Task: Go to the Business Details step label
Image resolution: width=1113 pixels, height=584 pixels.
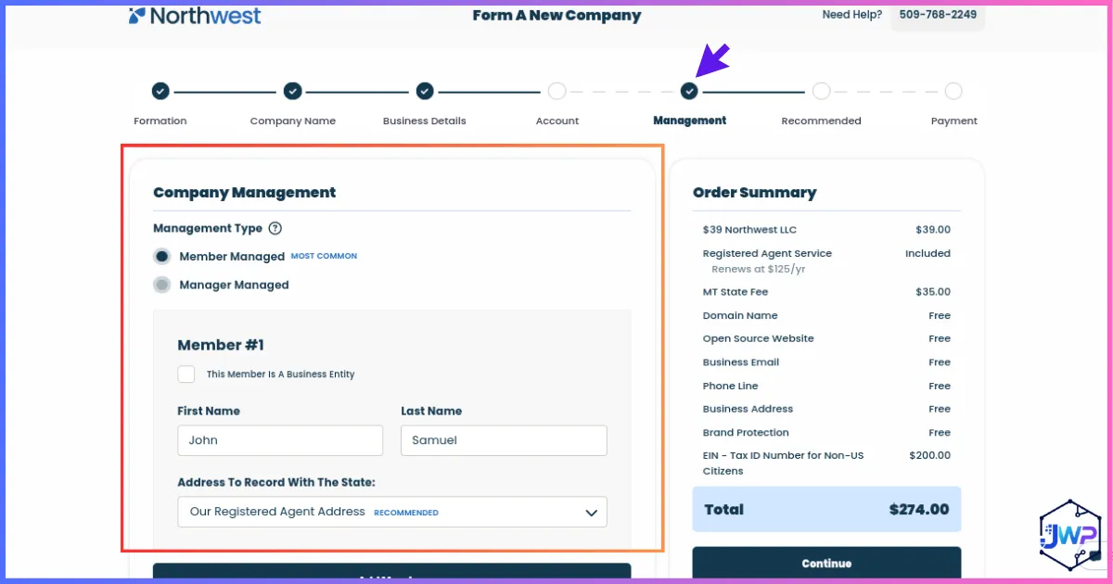Action: click(425, 121)
